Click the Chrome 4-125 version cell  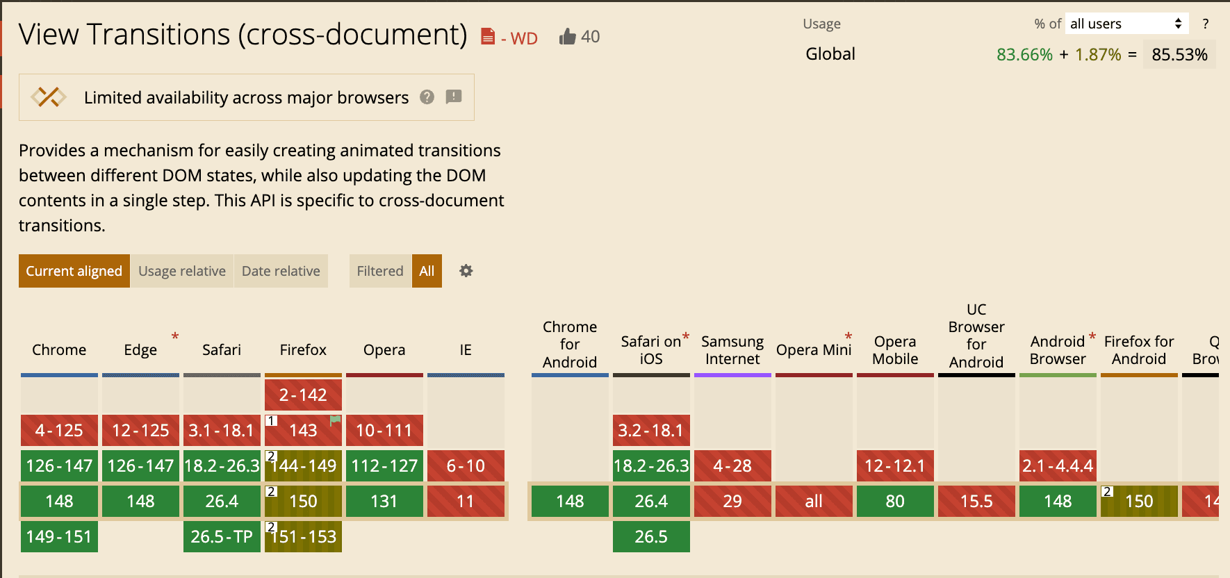pyautogui.click(x=59, y=431)
